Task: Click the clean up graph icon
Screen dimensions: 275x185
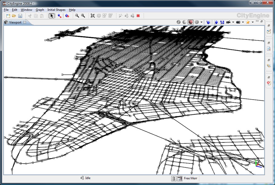Action: pyautogui.click(x=93, y=16)
